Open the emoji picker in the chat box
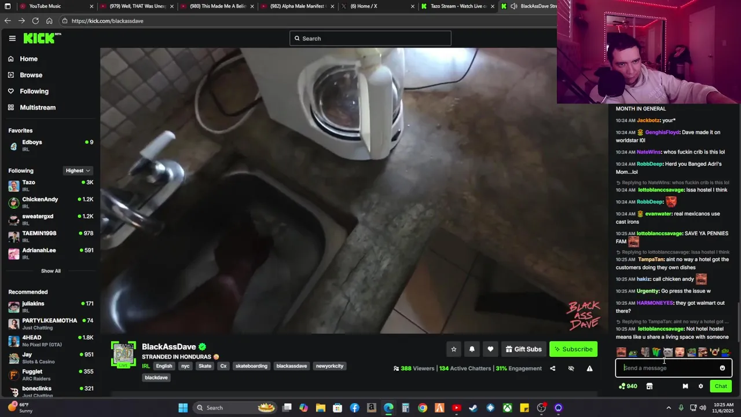This screenshot has width=741, height=417. (722, 368)
